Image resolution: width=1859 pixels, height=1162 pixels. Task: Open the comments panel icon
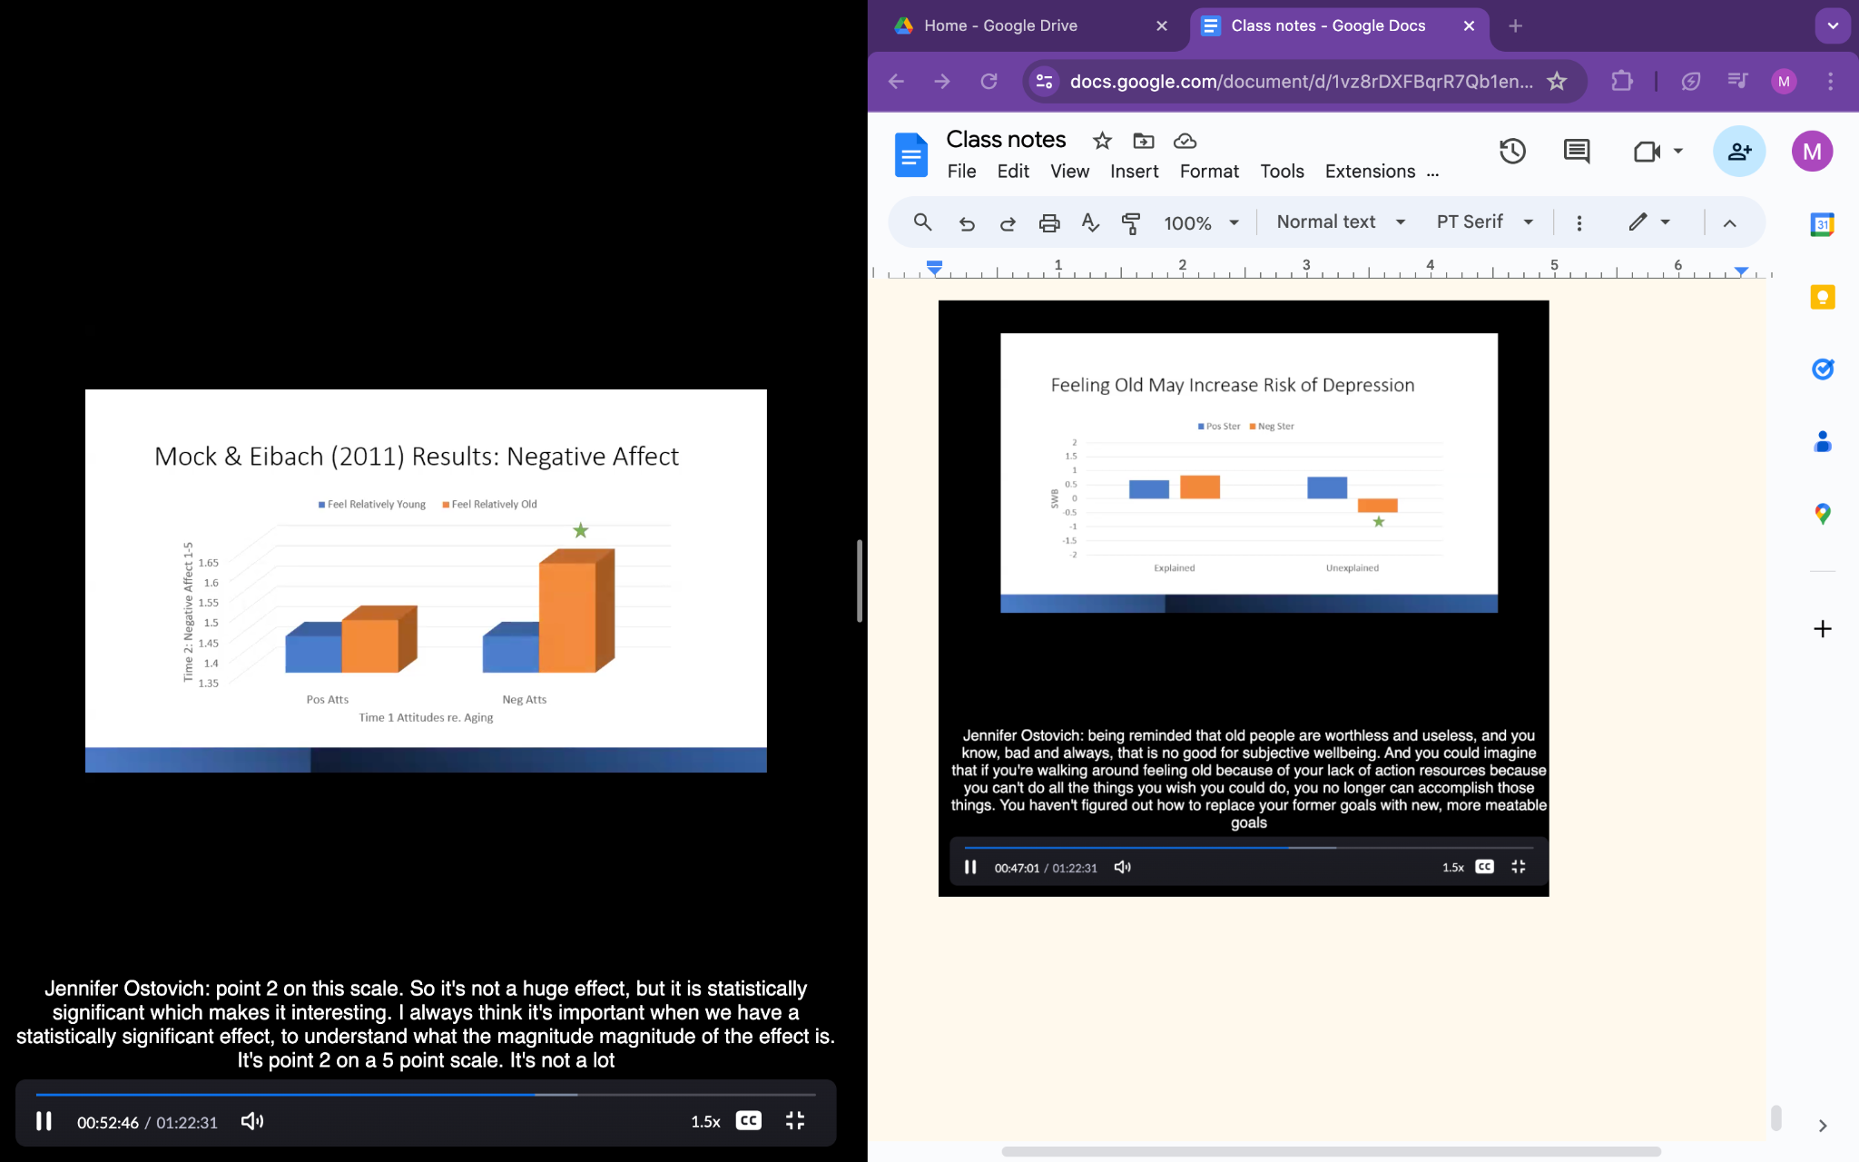click(1577, 152)
